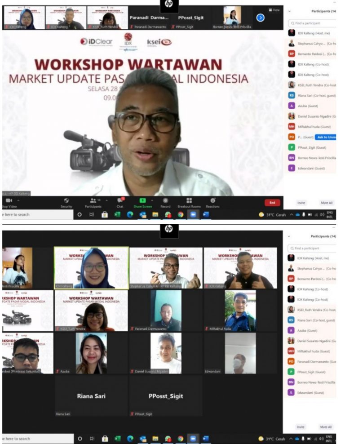Screen dimensions: 345x444
Task: Collapse upper Participants panel with chevron
Action: point(290,11)
